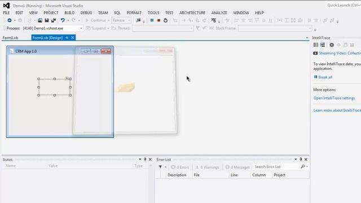Open the Release configuration dropdown
This screenshot has width=361, height=203.
[129, 20]
